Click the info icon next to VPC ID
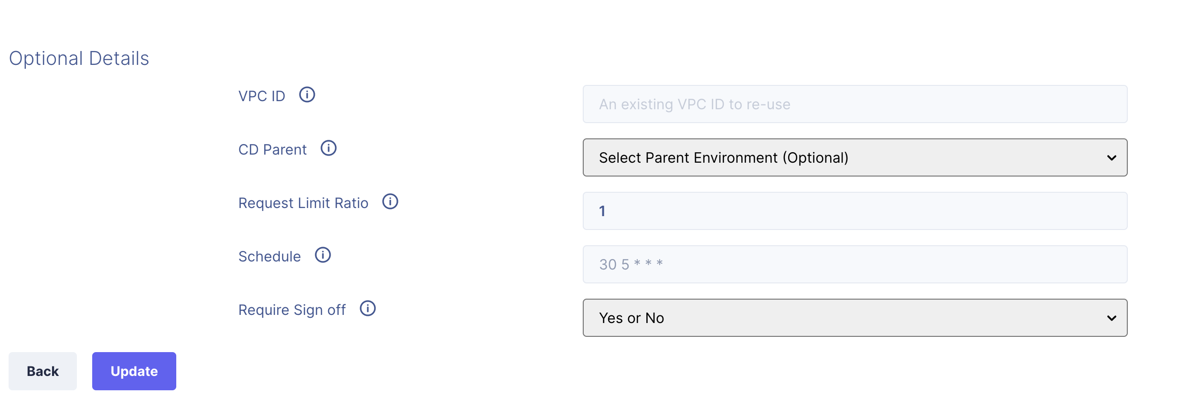The image size is (1198, 396). (307, 95)
